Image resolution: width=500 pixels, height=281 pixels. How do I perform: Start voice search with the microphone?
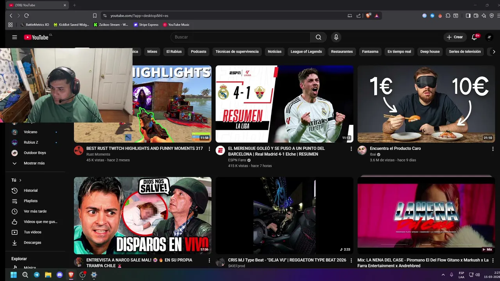(336, 37)
